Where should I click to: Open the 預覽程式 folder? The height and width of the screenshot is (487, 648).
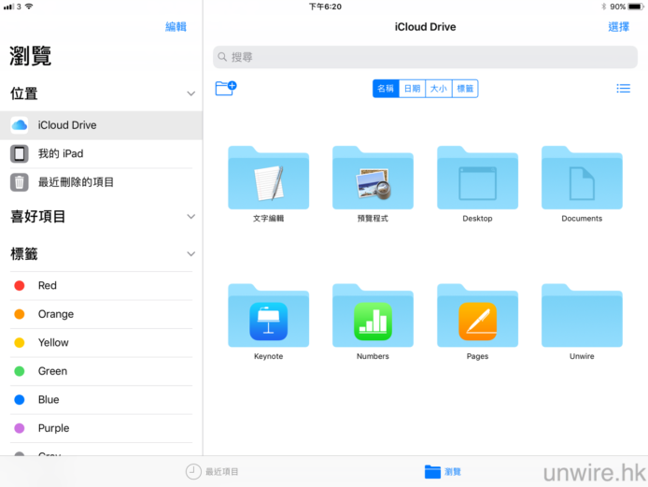point(373,179)
